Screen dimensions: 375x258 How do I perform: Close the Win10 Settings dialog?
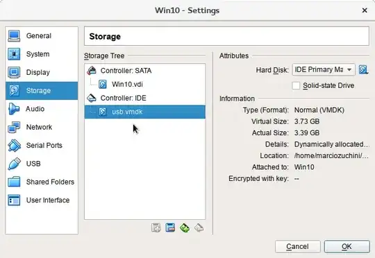365,10
